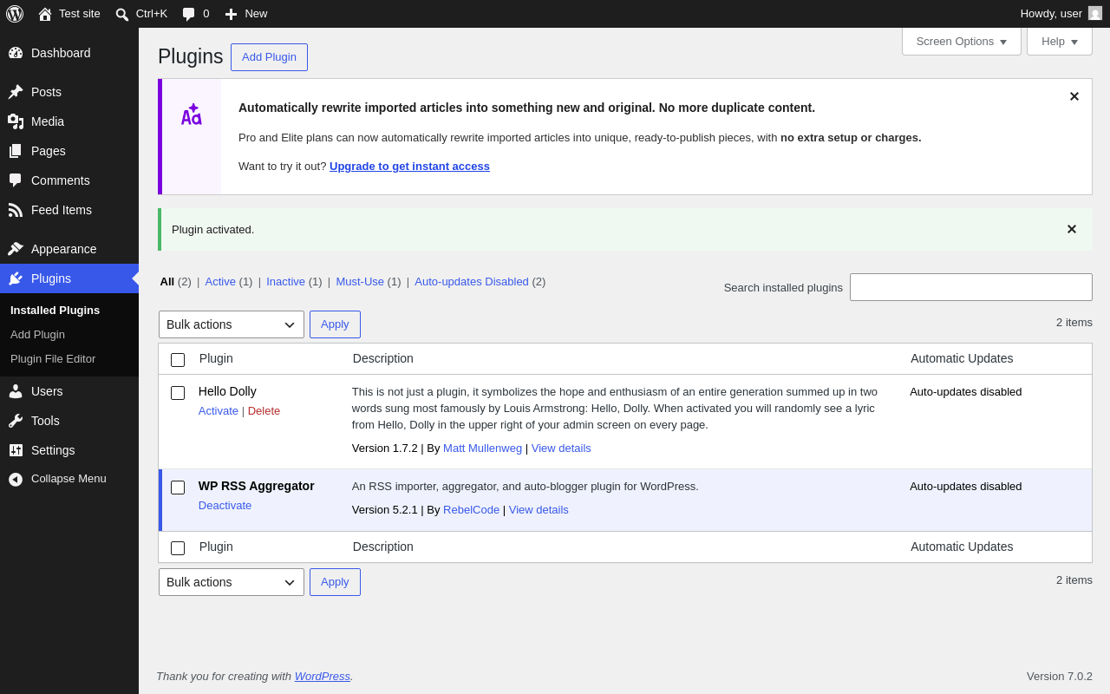Click the purple Aa rewrite icon
1110x694 pixels.
[x=191, y=115]
